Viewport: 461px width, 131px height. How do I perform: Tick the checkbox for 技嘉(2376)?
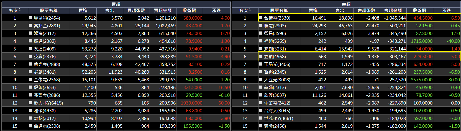coord(30,56)
